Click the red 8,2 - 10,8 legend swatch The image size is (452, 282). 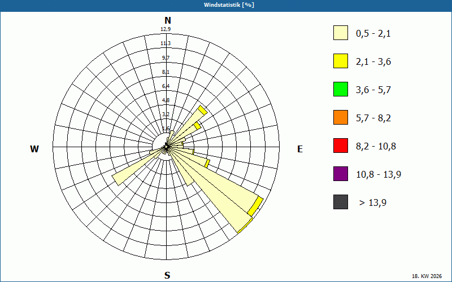[341, 146]
